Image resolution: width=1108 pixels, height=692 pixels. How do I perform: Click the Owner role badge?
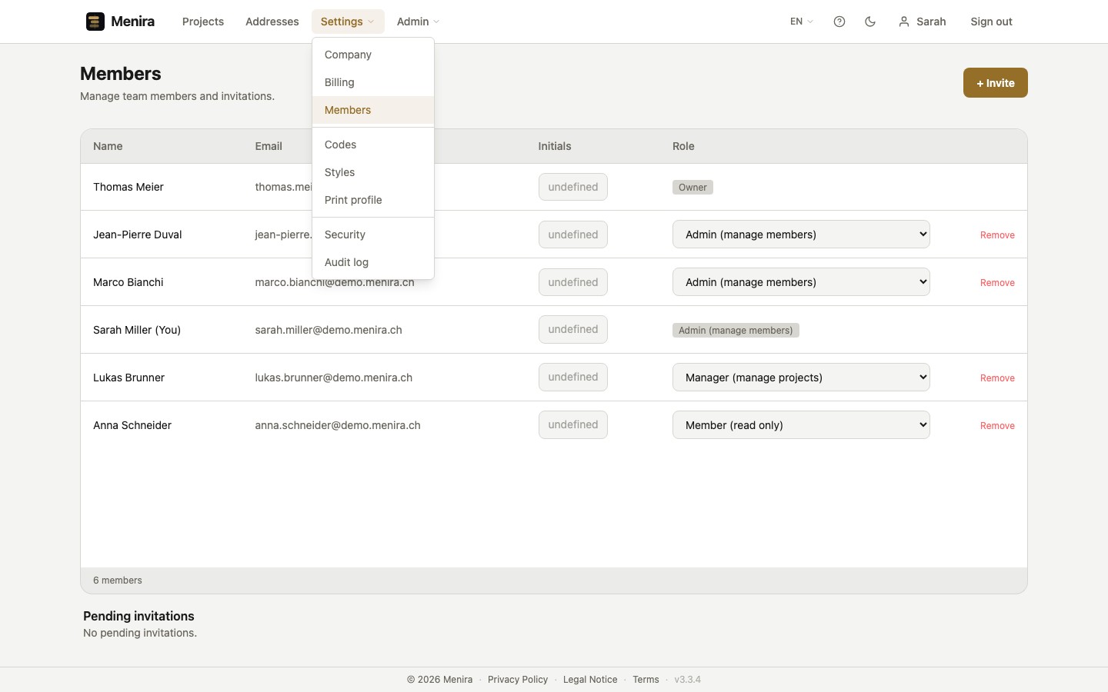tap(692, 188)
